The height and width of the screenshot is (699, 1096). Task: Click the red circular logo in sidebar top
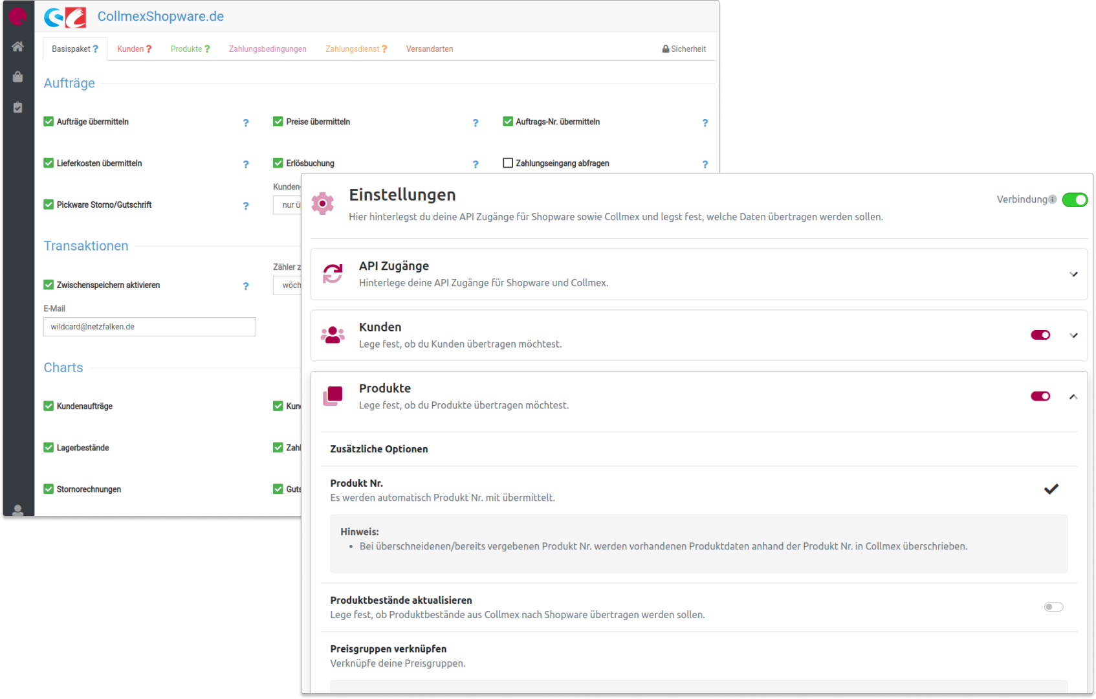coord(17,16)
